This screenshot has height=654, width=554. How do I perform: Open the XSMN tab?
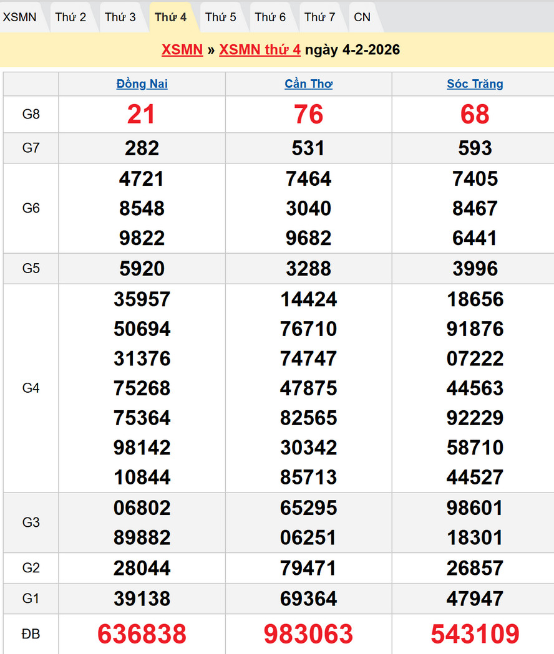19,17
